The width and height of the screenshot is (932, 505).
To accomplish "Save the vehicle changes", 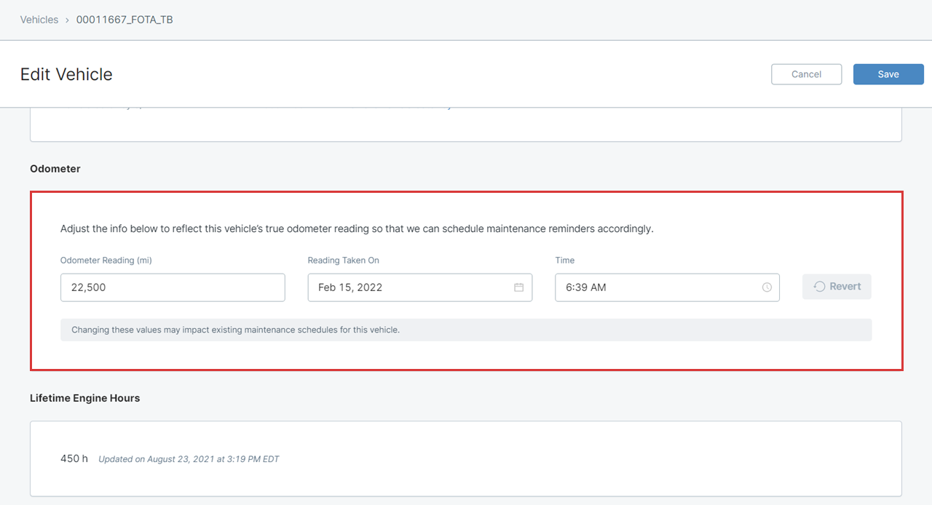I will click(x=888, y=74).
